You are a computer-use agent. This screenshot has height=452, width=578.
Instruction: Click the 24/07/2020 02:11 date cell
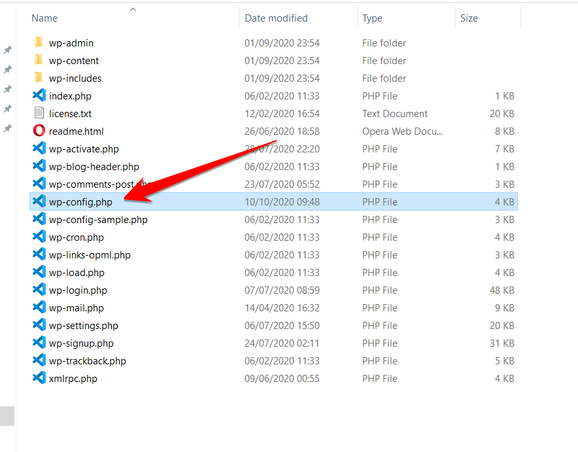[282, 343]
